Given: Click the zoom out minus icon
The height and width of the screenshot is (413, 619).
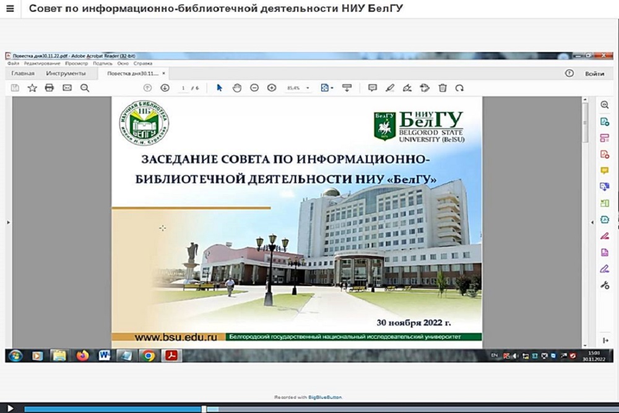Looking at the screenshot, I should (254, 88).
